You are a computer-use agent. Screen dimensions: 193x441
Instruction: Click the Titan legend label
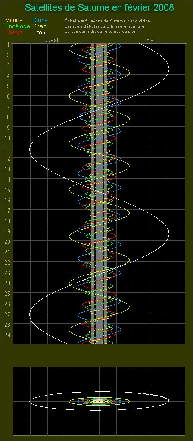click(39, 32)
